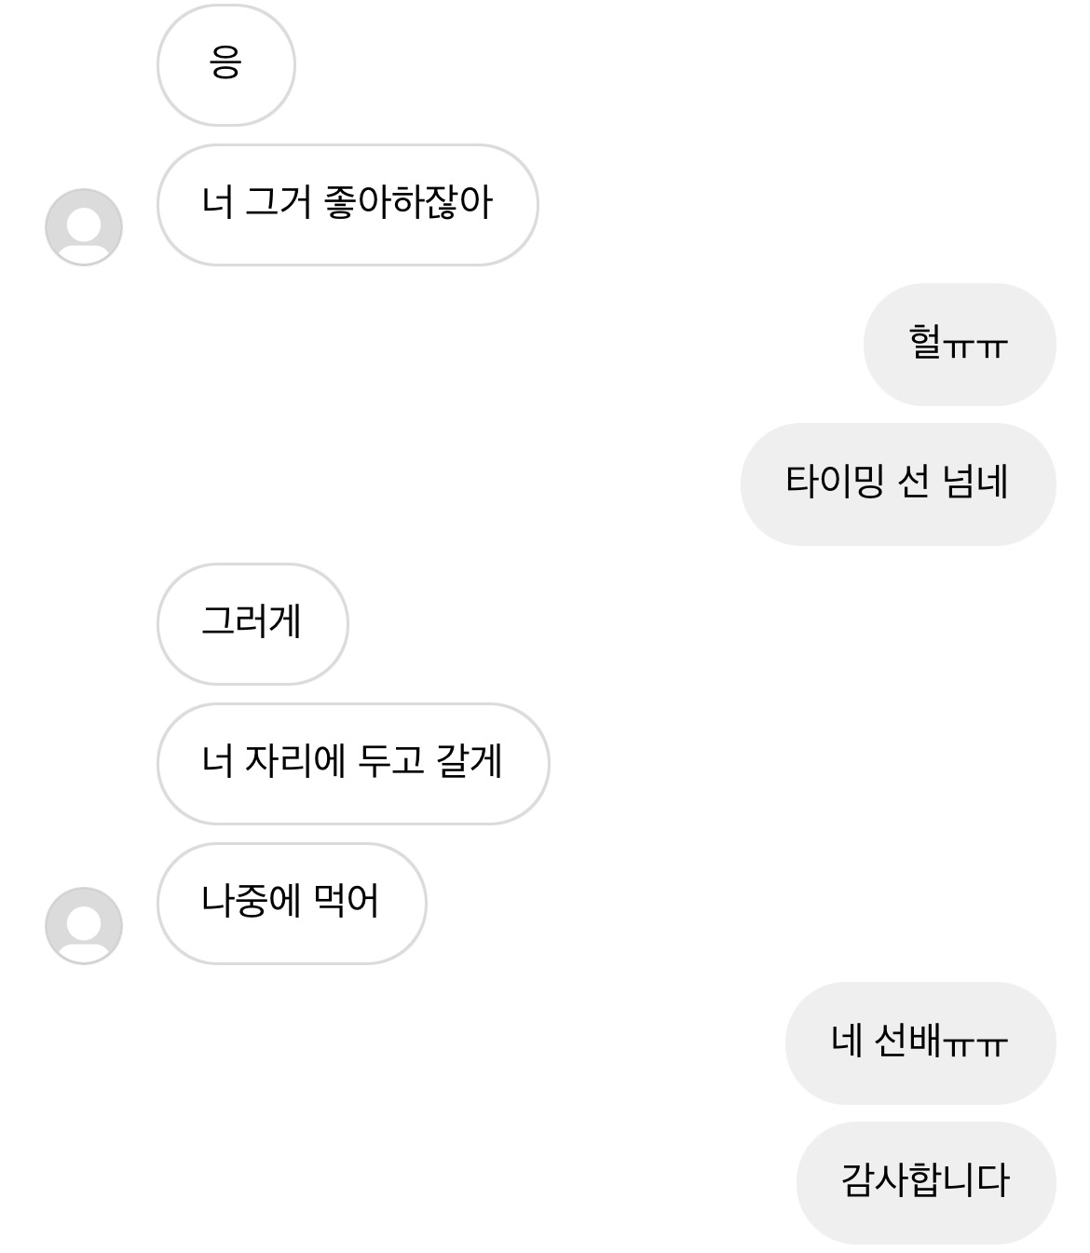This screenshot has width=1090, height=1253.
Task: Click the 'ㅠㅠ' after '네 선배'
Action: tap(975, 1045)
